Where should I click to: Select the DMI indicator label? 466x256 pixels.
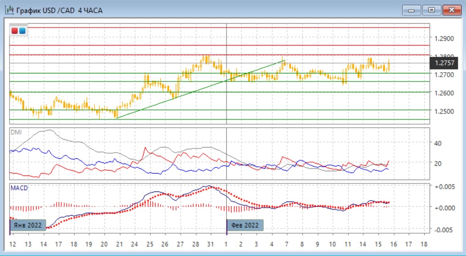16,132
